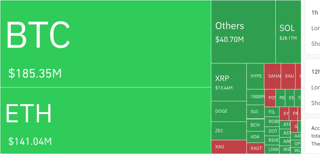The height and width of the screenshot is (154, 320).
Task: Open the 1h liquidation card
Action: point(312,26)
